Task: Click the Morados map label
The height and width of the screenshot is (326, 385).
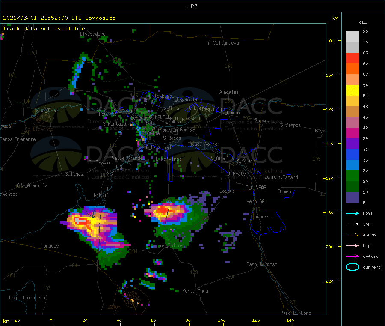Action: (50, 246)
